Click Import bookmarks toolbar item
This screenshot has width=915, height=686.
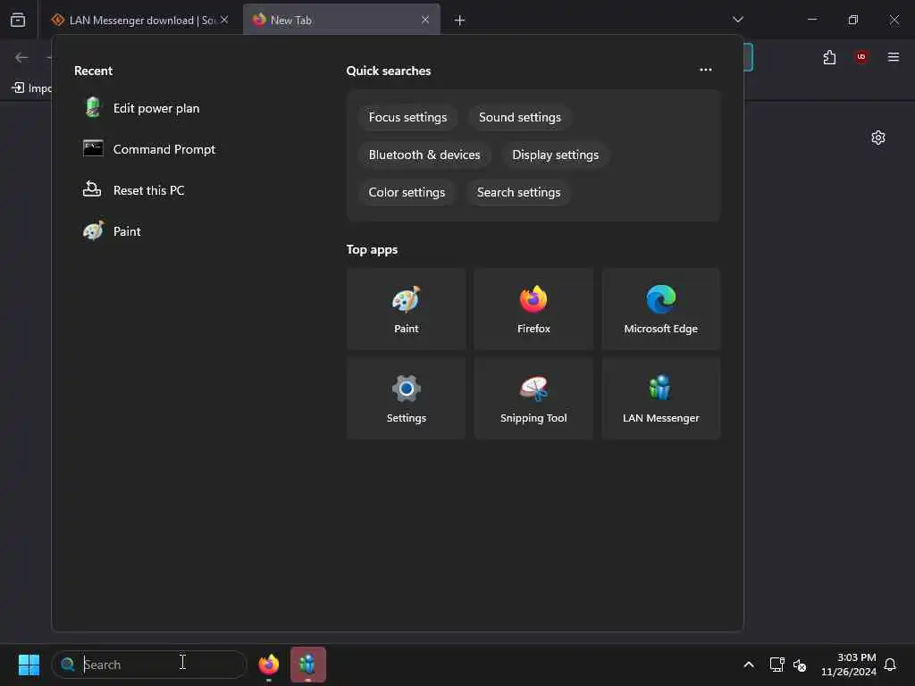(x=31, y=88)
